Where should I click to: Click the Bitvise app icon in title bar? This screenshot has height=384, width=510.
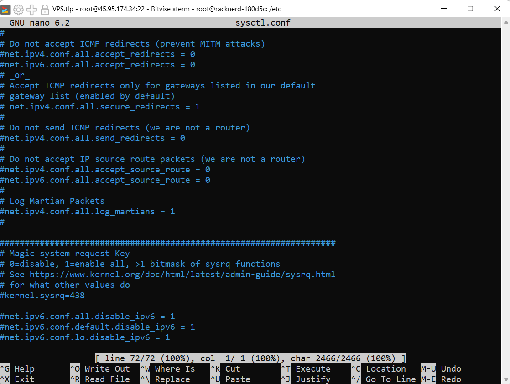5,10
